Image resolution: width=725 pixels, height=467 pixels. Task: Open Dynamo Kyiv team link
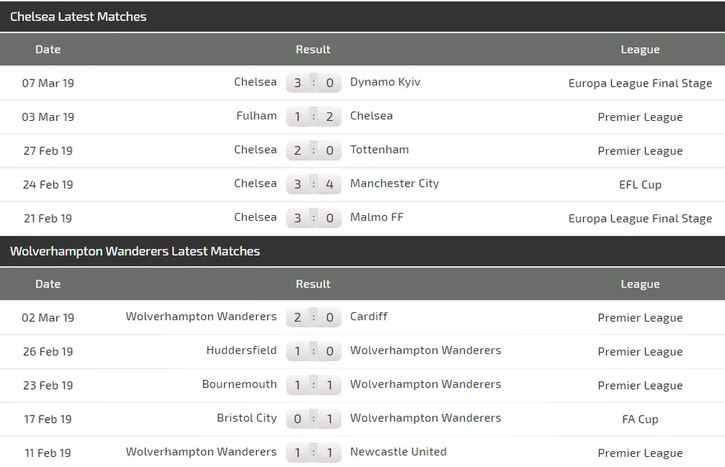click(x=385, y=82)
